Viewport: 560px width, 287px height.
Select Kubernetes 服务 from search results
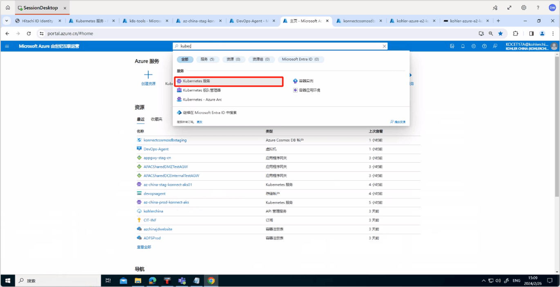point(229,81)
